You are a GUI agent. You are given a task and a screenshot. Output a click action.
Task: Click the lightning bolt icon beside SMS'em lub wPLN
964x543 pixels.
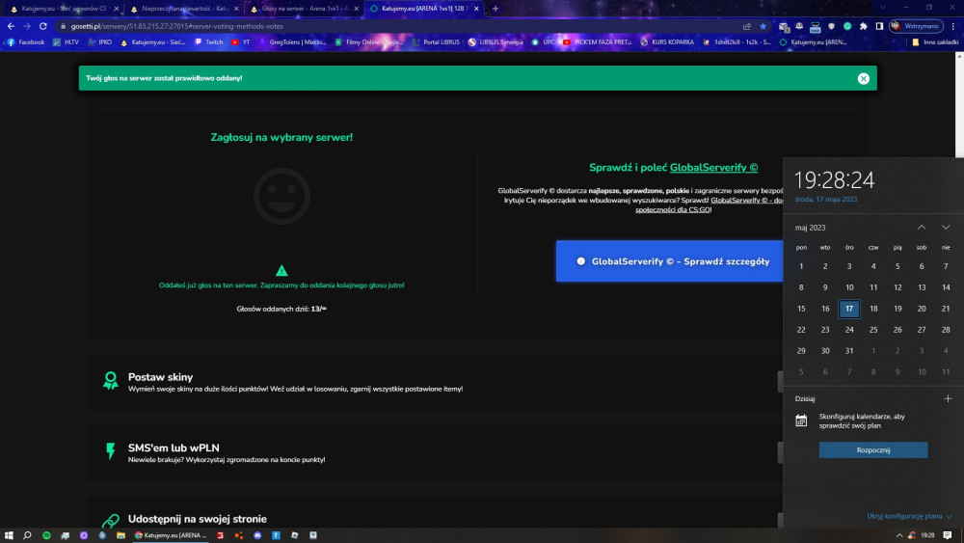[x=111, y=450]
